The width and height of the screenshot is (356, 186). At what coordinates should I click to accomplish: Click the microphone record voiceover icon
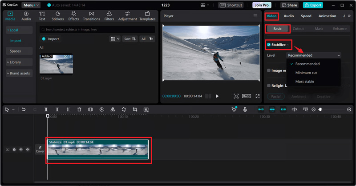coord(245,109)
